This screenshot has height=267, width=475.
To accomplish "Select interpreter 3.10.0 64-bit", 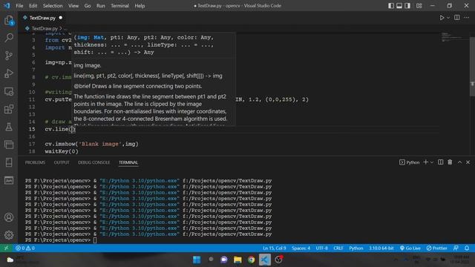I will tap(381, 248).
